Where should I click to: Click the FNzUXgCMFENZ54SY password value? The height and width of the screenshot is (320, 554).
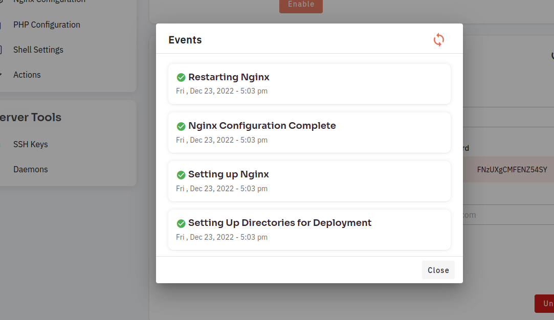click(x=512, y=170)
